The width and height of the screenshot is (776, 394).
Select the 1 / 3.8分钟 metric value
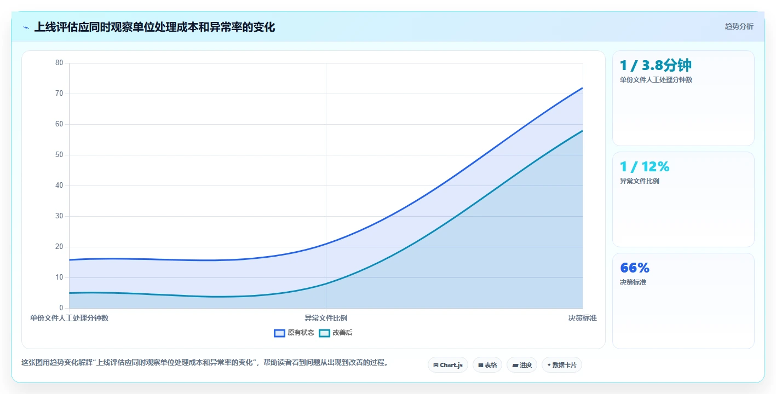click(656, 65)
